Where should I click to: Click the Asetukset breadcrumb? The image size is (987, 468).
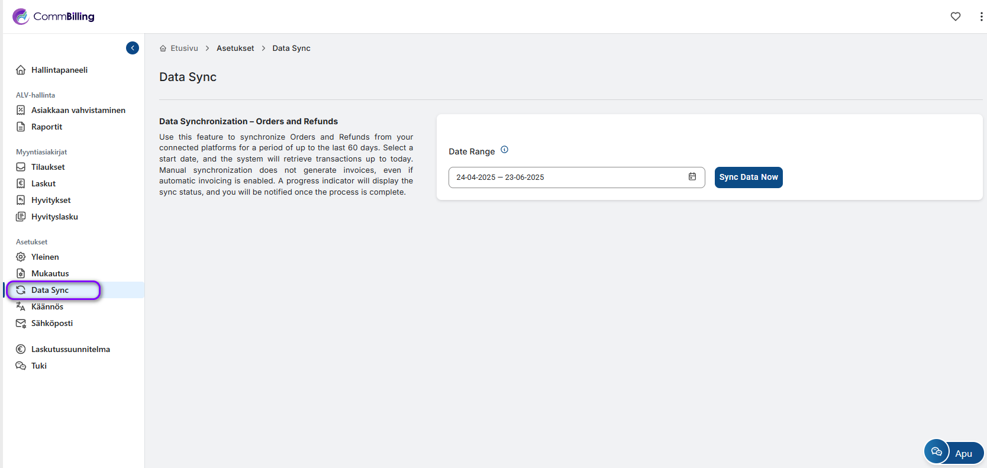coord(235,49)
